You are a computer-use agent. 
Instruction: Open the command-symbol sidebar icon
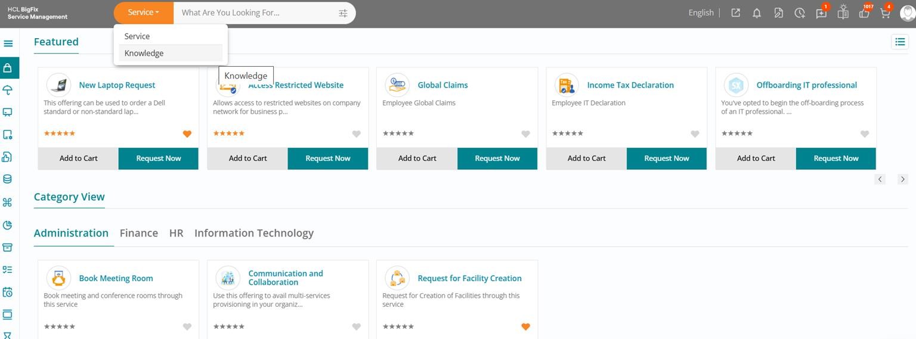point(8,203)
